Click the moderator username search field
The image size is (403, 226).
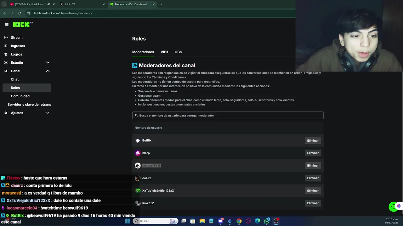228,116
